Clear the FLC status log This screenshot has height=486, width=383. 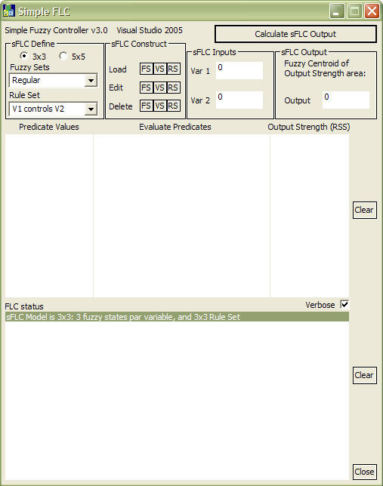[x=364, y=375]
